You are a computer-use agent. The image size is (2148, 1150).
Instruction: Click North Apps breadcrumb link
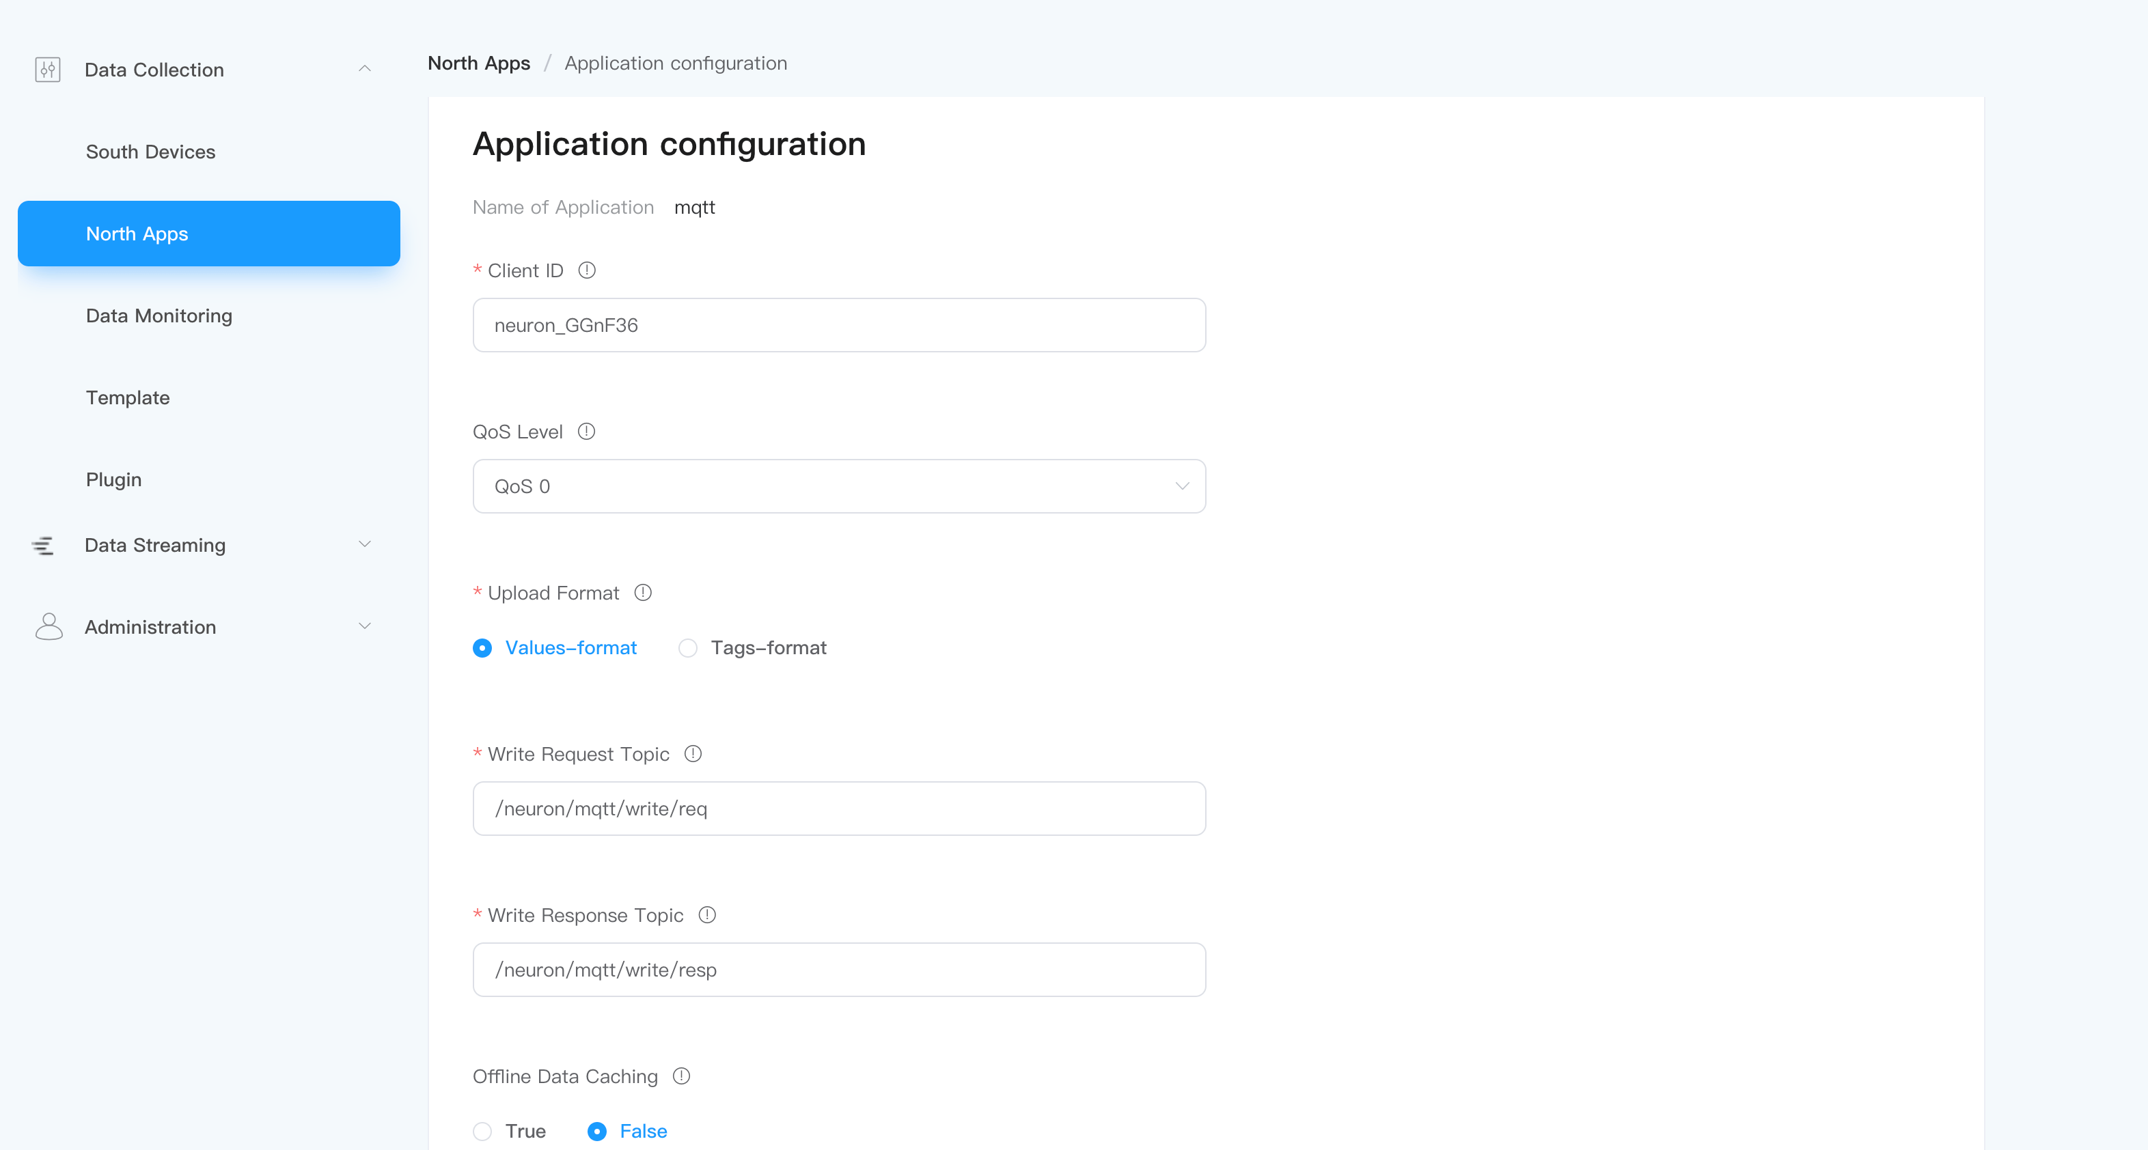(479, 63)
